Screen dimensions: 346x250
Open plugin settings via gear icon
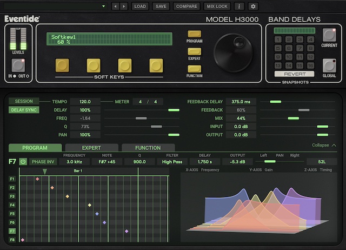[x=252, y=6]
